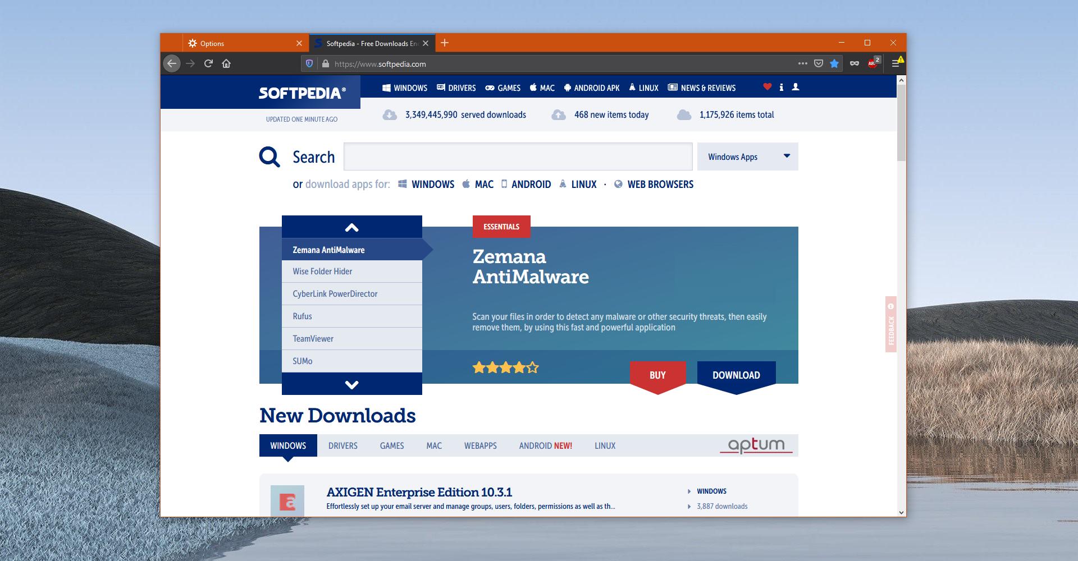Close the Options tab
The image size is (1078, 561).
click(x=299, y=43)
